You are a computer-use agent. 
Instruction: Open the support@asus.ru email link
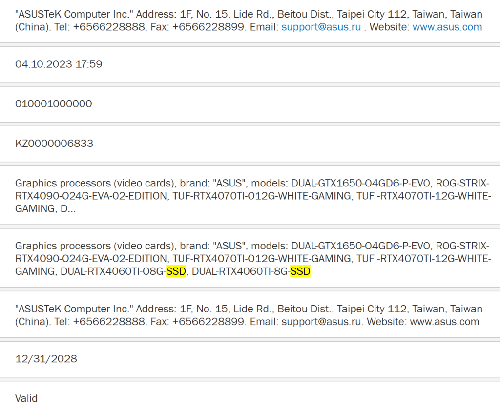pos(321,27)
